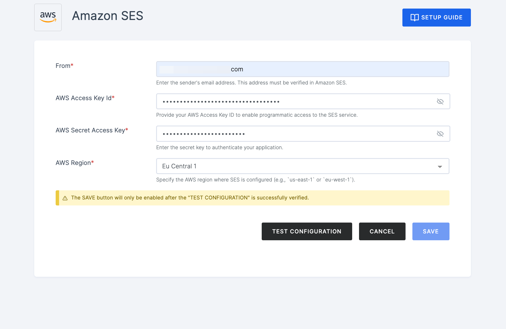506x329 pixels.
Task: Focus the AWS Secret Access Key field
Action: tap(303, 134)
